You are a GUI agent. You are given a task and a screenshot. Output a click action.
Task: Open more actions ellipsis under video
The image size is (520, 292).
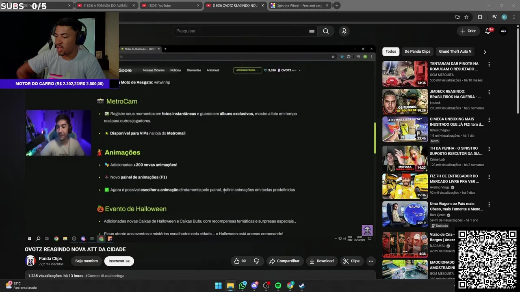371,261
